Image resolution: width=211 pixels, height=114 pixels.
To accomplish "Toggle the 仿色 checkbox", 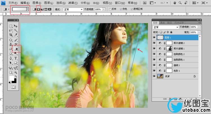I will (x=121, y=9).
